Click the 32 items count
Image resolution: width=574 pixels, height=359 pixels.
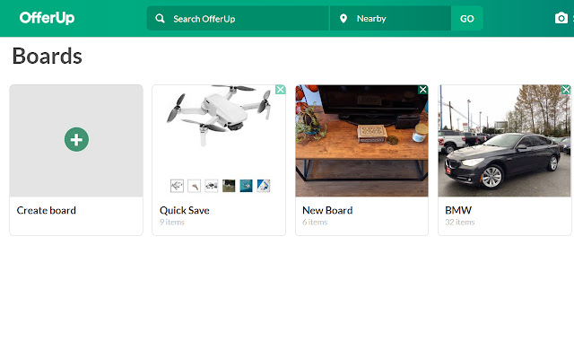(x=460, y=222)
